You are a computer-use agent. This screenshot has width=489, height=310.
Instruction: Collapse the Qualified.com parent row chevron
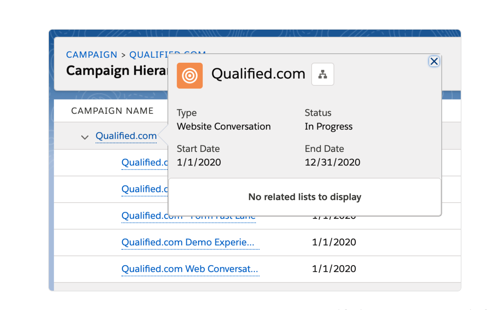click(85, 137)
